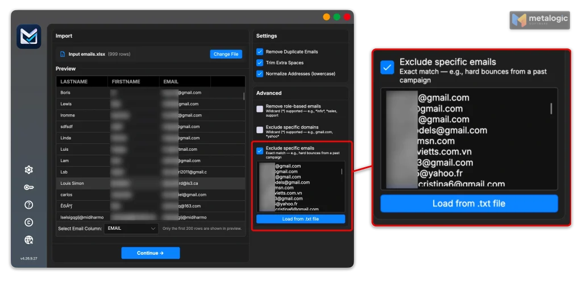Click the email ending @163.com
582x281 pixels.
tap(190, 206)
